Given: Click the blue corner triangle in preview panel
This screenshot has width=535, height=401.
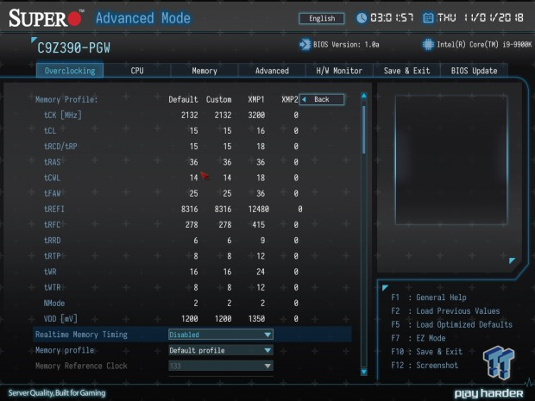Looking at the screenshot, I should click(512, 260).
